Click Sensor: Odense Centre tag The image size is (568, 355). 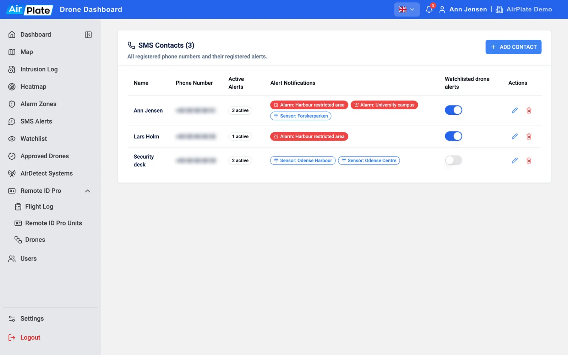(x=369, y=160)
